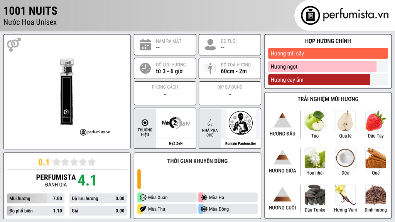This screenshot has height=222, width=395.
Task: Click the Hương cay ấm accord bar
Action: pos(328,79)
